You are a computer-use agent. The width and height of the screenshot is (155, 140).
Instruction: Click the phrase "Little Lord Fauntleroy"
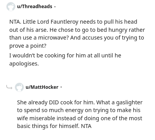(51, 22)
